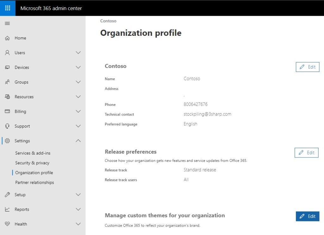
Task: Expand the Reports menu chevron
Action: (x=78, y=209)
